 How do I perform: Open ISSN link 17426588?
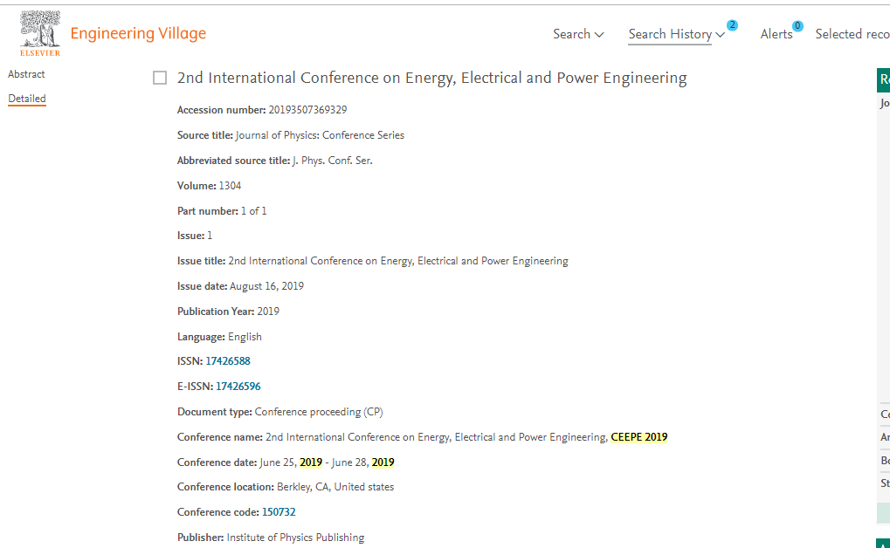[x=228, y=361]
